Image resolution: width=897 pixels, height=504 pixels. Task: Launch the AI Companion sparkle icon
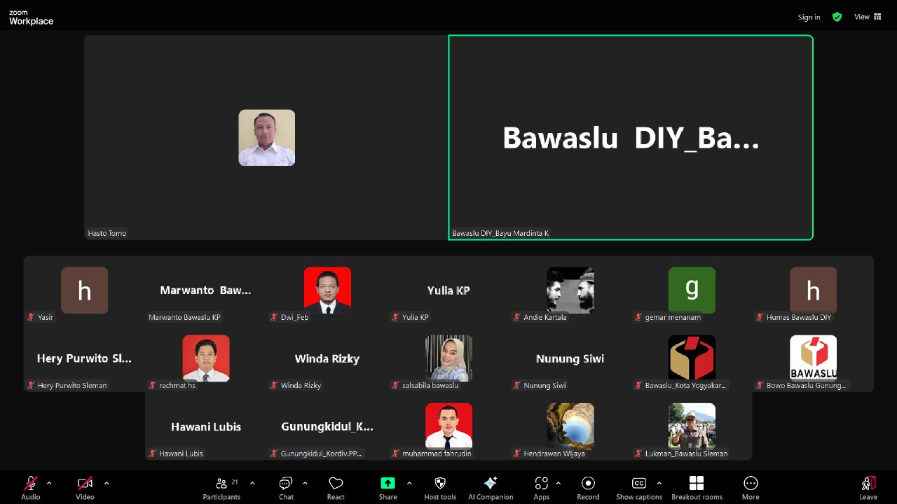pyautogui.click(x=491, y=483)
